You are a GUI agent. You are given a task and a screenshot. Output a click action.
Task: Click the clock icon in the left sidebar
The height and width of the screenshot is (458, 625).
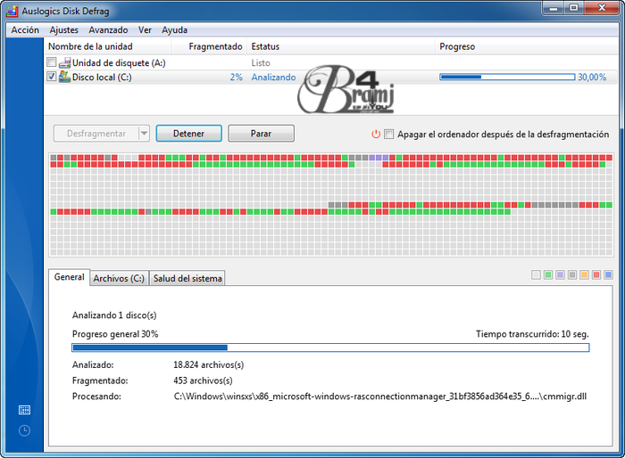pyautogui.click(x=24, y=430)
